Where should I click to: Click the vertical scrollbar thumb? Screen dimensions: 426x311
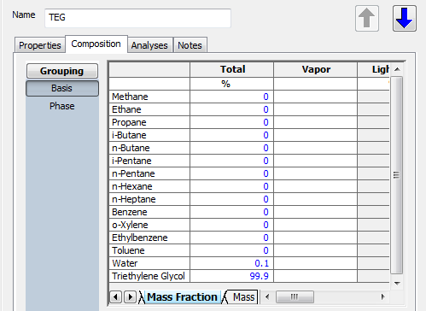397,175
